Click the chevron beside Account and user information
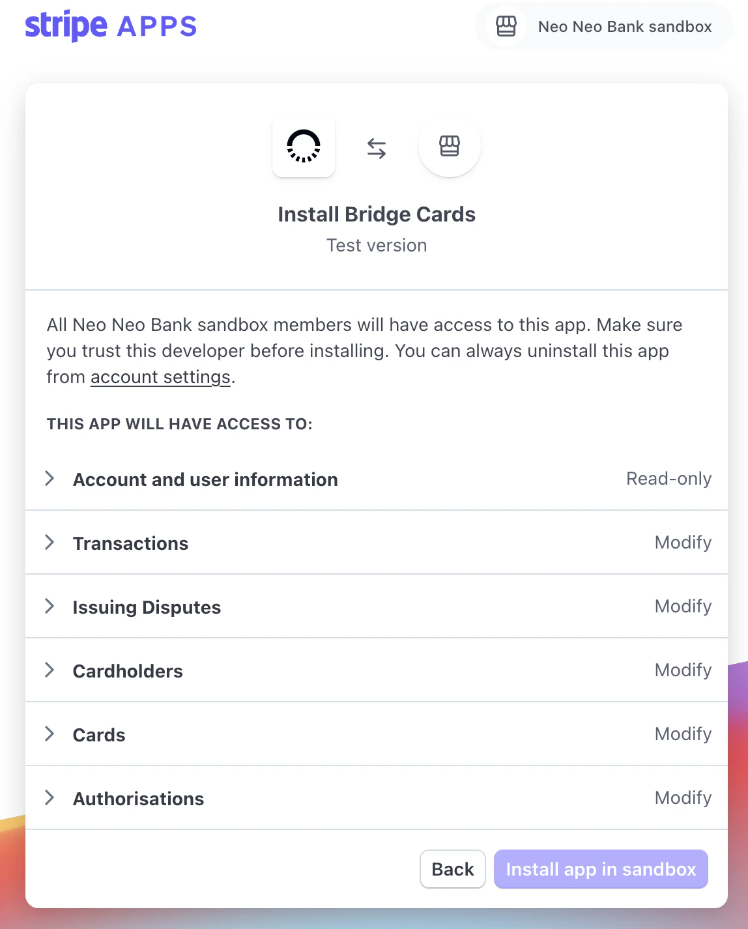This screenshot has height=929, width=748. point(50,478)
